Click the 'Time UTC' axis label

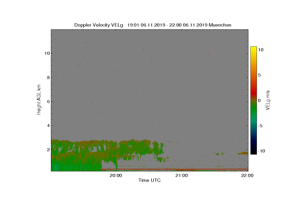pos(150,180)
